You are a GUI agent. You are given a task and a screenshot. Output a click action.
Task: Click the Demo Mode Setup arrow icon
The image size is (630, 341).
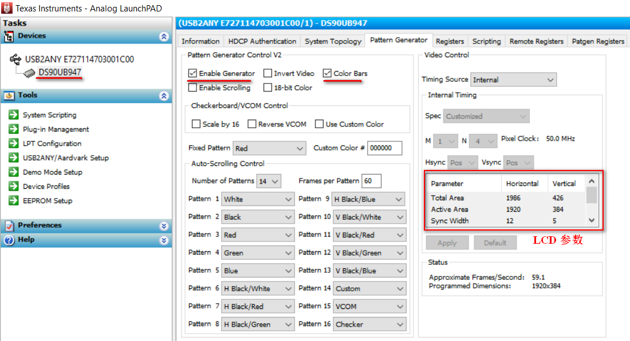coord(14,172)
